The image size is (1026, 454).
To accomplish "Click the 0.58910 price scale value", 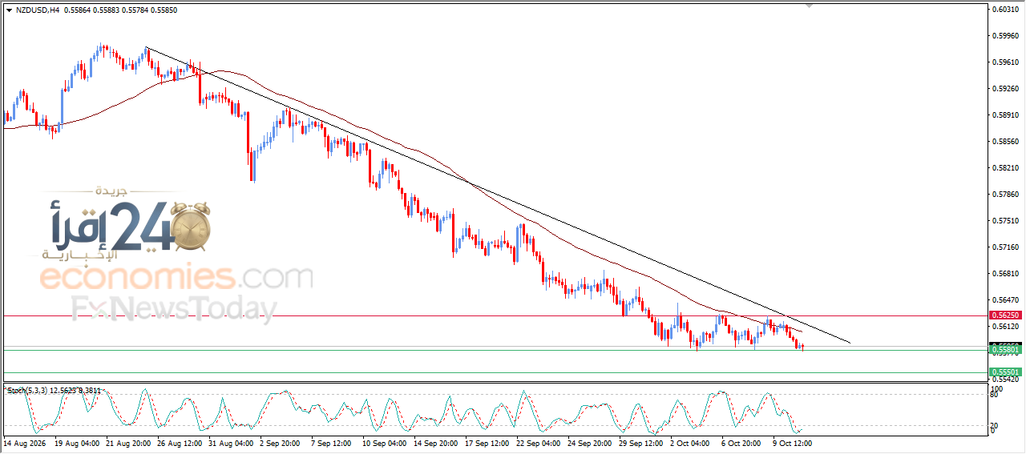I will tap(1005, 115).
